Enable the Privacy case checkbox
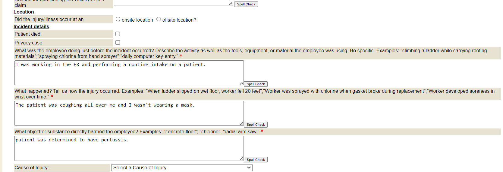The width and height of the screenshot is (503, 172). (x=118, y=43)
